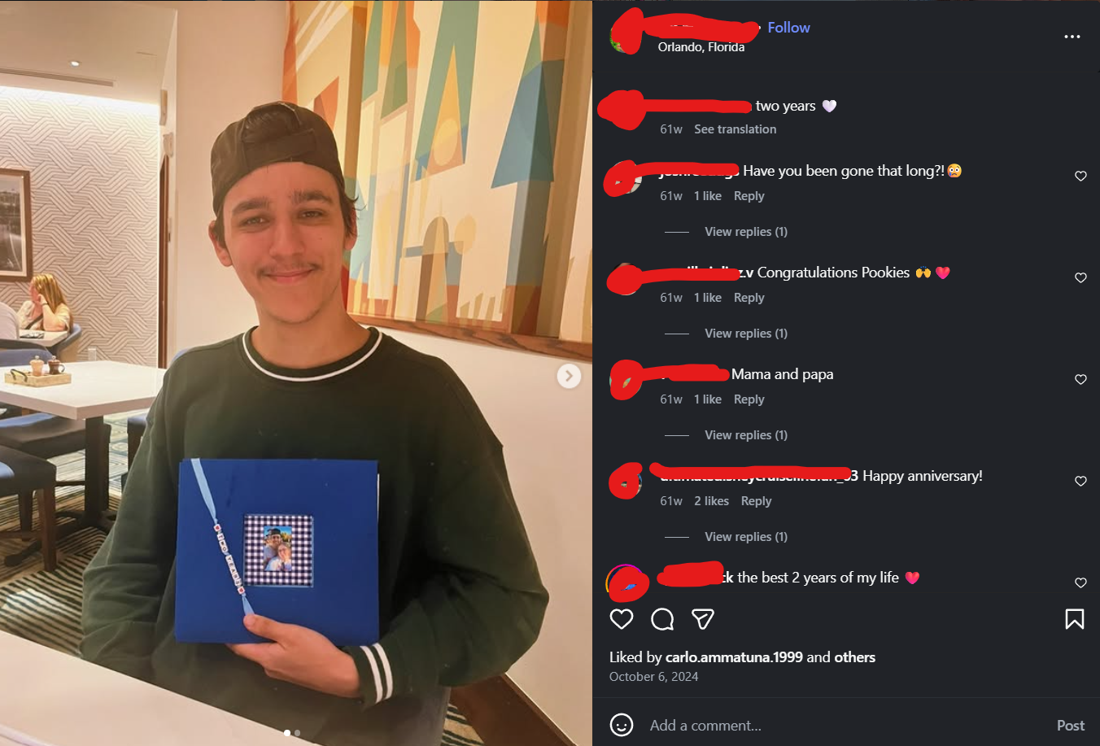Go to next photo arrow
This screenshot has width=1100, height=746.
[569, 375]
